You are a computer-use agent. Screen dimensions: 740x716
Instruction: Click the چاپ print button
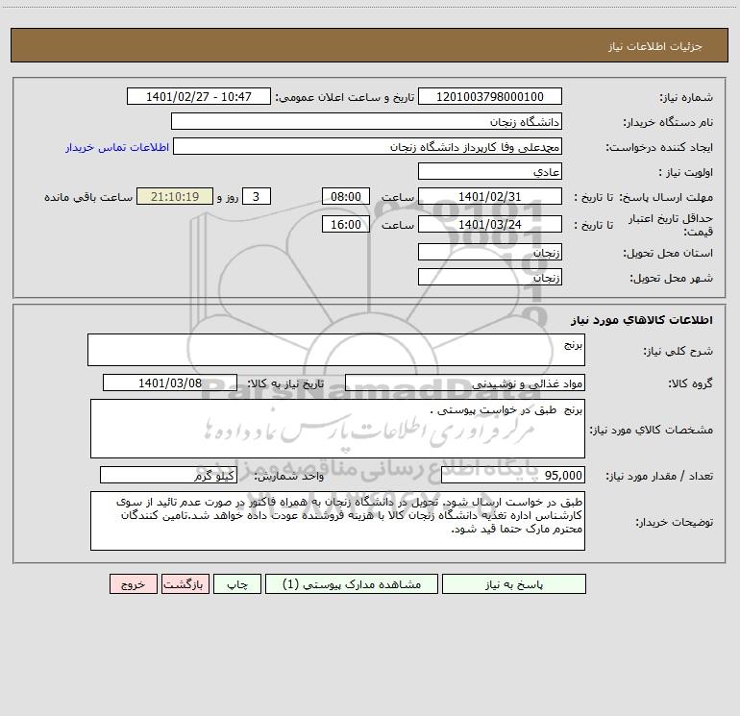tap(237, 583)
